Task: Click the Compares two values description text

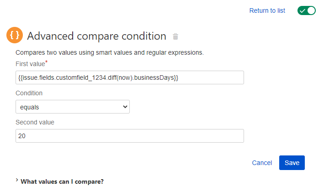Action: point(110,52)
